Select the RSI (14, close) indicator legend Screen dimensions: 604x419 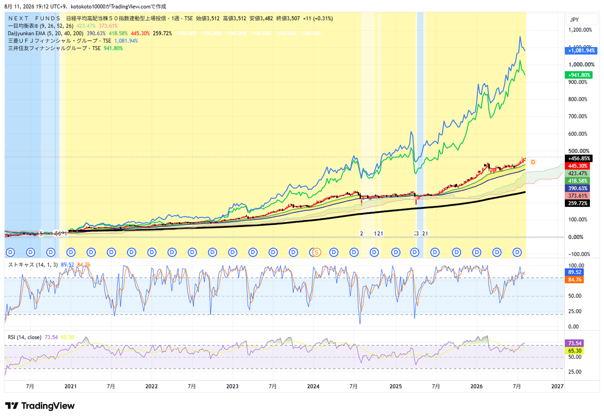pos(25,337)
